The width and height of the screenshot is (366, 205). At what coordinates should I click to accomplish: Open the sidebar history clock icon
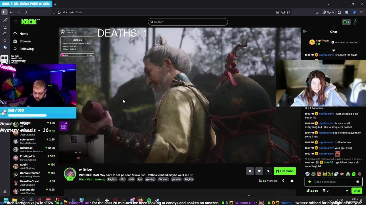5,34
